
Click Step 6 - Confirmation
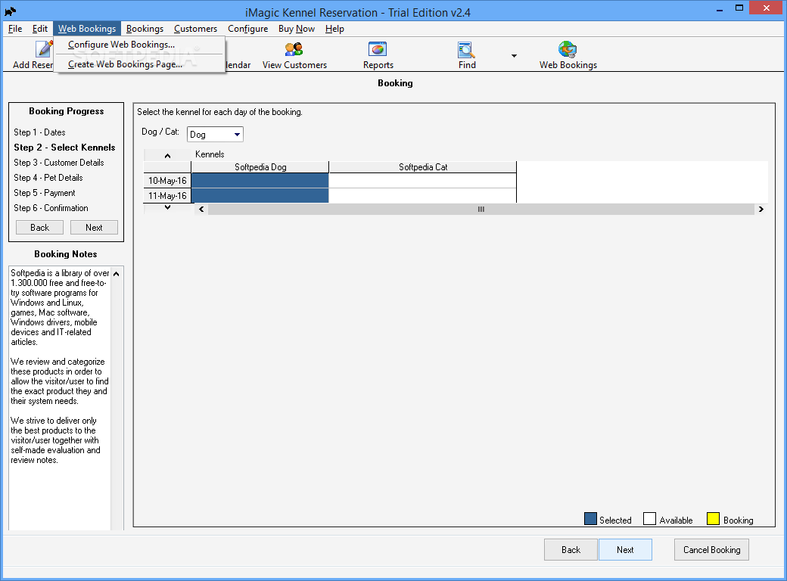(51, 208)
